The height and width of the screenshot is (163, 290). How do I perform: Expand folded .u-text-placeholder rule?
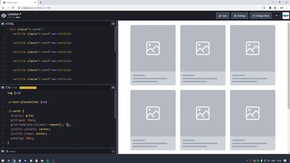tap(44, 102)
